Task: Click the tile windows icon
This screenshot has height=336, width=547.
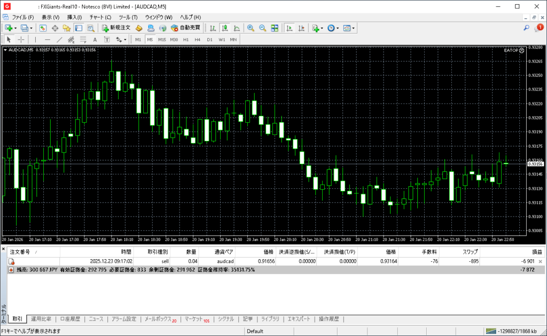Action: (275, 28)
